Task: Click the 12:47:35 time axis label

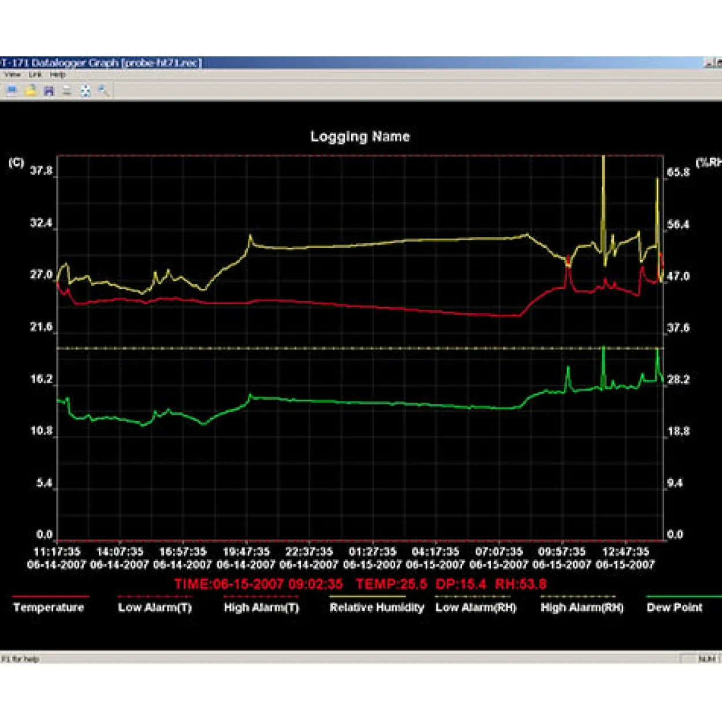Action: coord(626,552)
